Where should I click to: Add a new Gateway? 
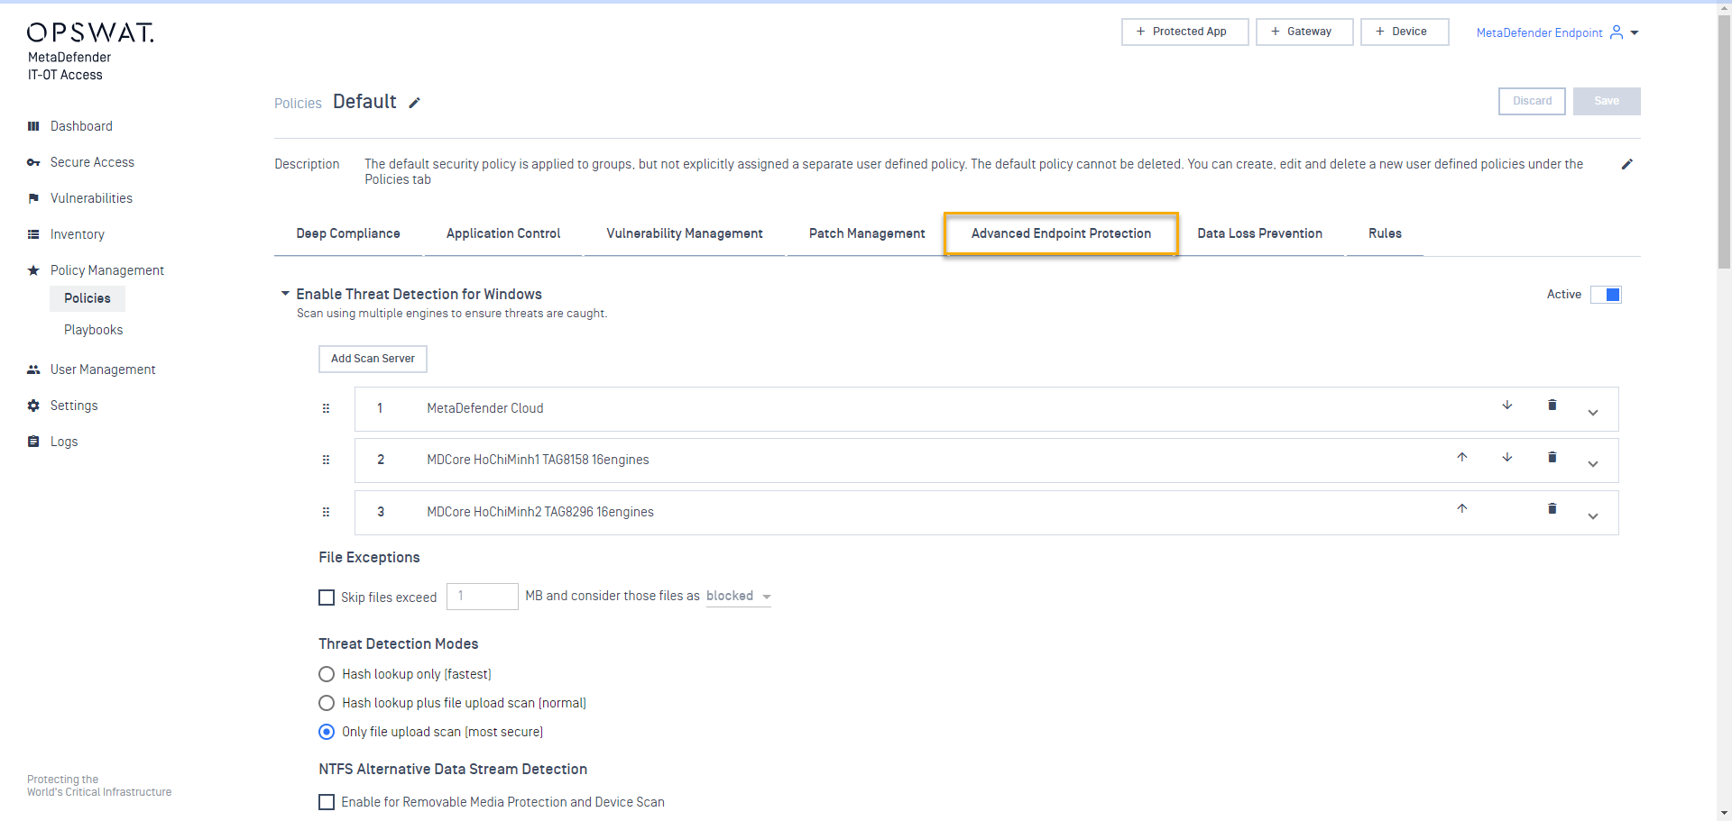(x=1304, y=32)
